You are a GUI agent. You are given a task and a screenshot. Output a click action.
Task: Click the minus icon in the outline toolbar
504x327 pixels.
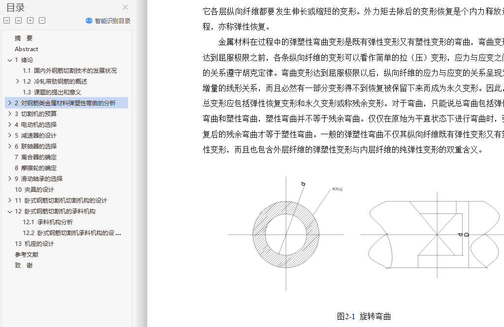tap(42, 21)
